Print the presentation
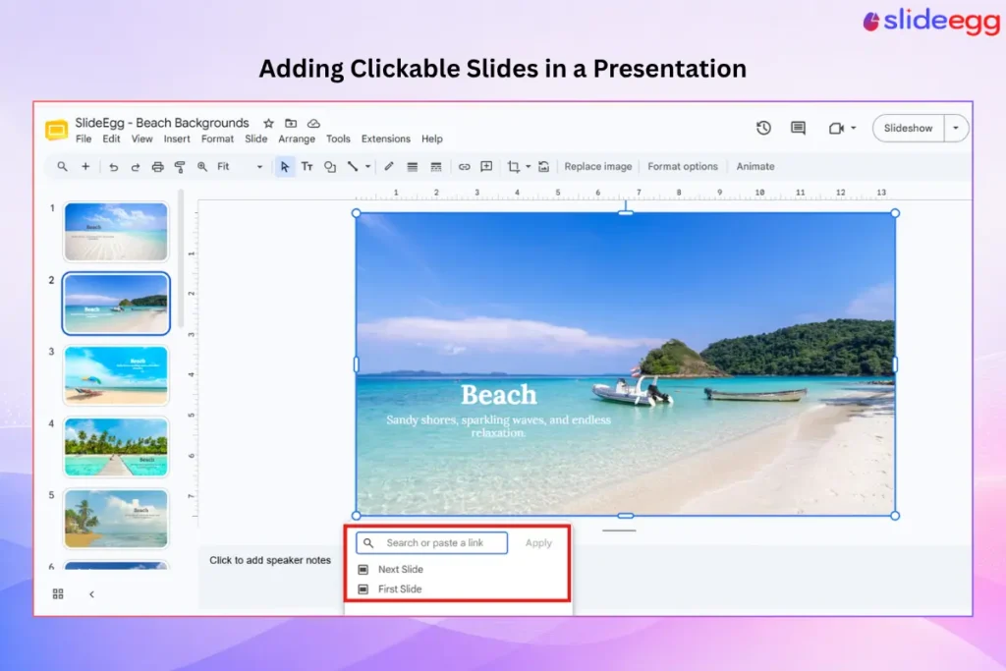Screen dimensions: 1006x671 (x=158, y=167)
